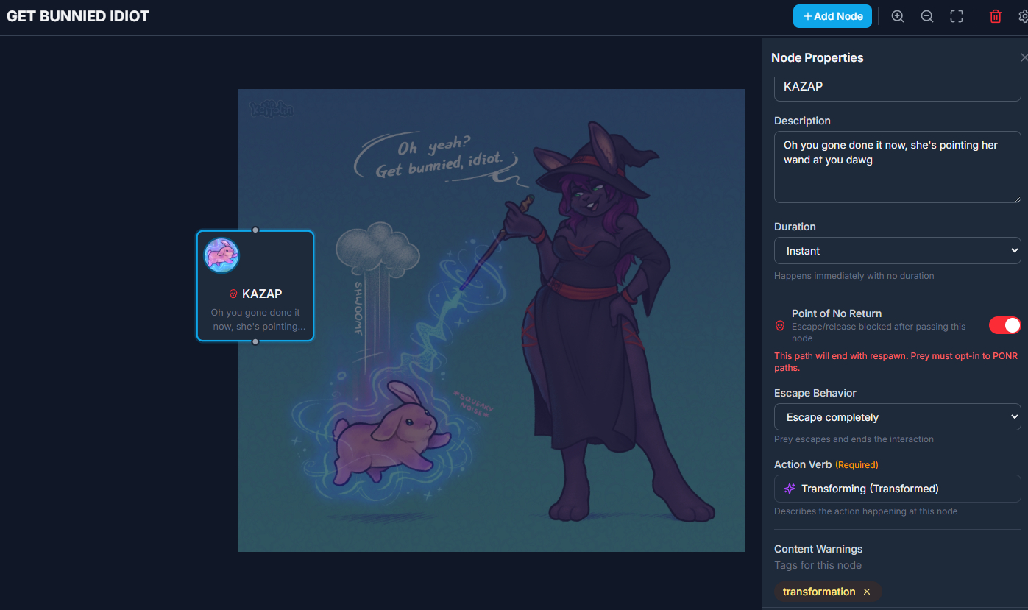Open the Duration dropdown set to Instant
Screen dimensions: 1028x610
(897, 251)
